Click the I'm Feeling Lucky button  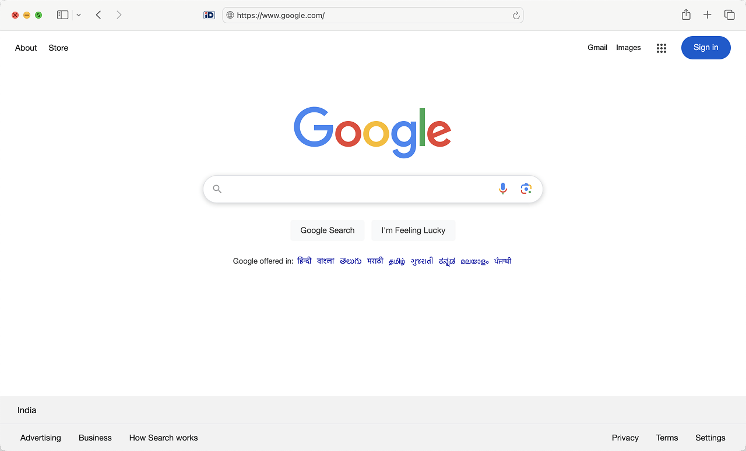click(x=413, y=230)
